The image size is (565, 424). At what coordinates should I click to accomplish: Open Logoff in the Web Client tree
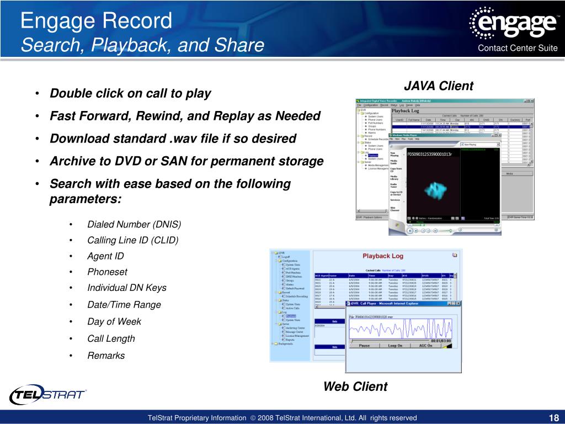pyautogui.click(x=285, y=257)
